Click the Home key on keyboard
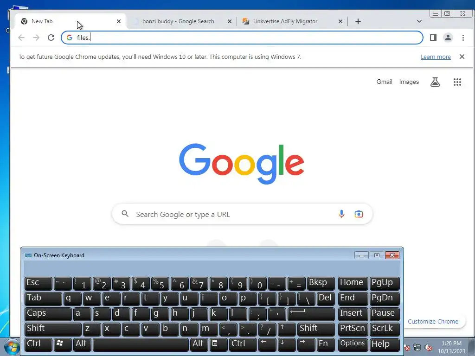The width and height of the screenshot is (475, 356). [x=353, y=283]
